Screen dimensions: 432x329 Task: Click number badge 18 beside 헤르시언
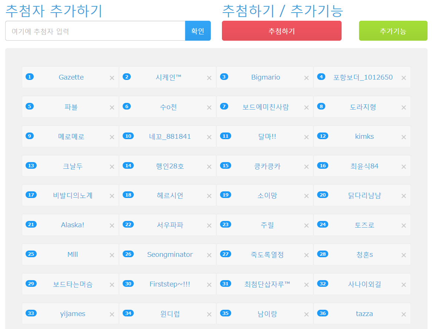128,195
